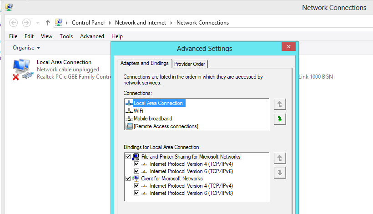Screen dimensions: 373x214
Task: Select Local Area Connection in Connections list
Action: [158, 103]
